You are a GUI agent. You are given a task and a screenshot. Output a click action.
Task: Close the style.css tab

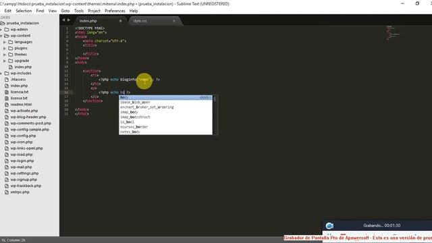pos(174,21)
